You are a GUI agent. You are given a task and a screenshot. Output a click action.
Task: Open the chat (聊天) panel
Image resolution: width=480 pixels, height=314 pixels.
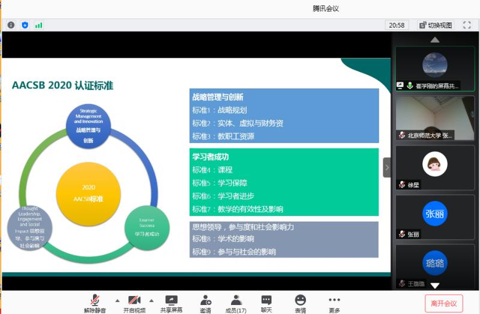click(266, 300)
